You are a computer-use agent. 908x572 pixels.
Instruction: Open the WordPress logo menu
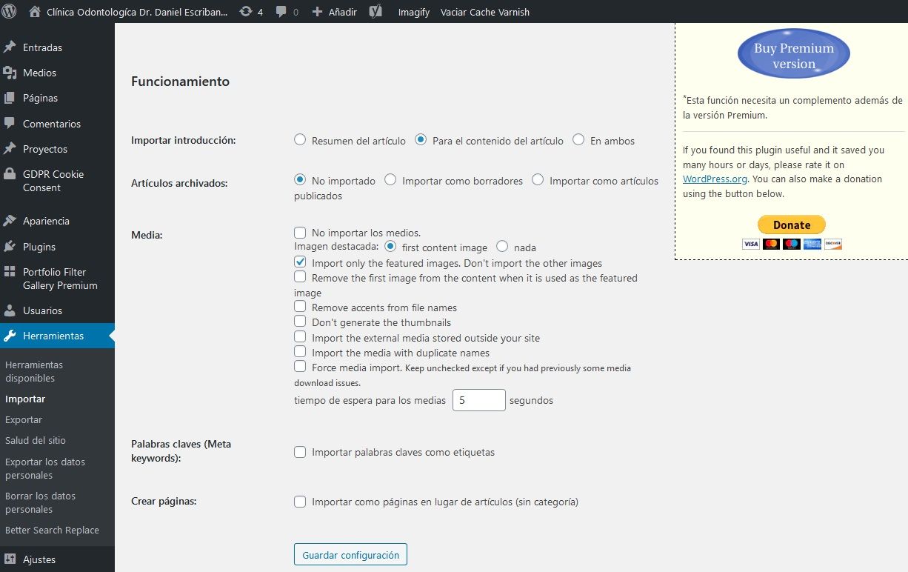click(x=10, y=12)
